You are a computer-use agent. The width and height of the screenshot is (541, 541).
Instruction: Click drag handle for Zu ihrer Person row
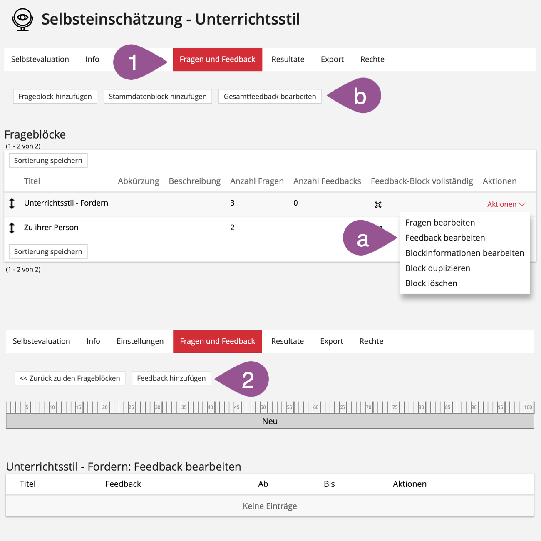(12, 228)
